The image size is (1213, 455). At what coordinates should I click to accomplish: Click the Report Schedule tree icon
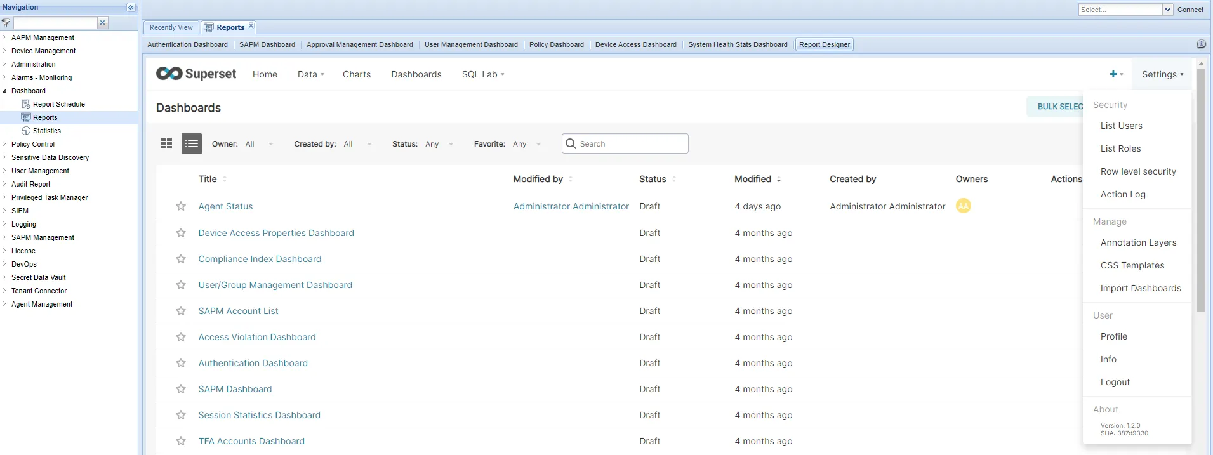(26, 104)
